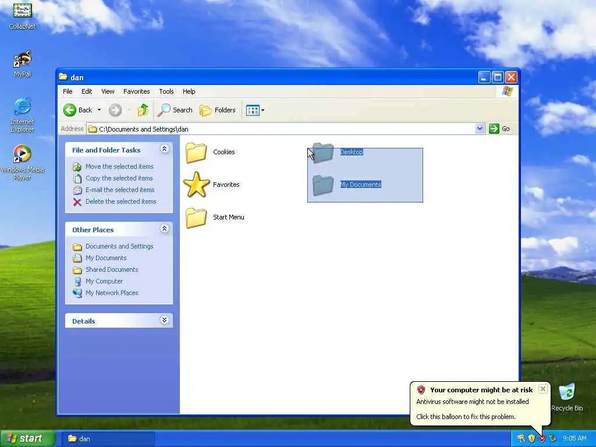This screenshot has height=447, width=596.
Task: Expand the Details panel
Action: tap(164, 320)
